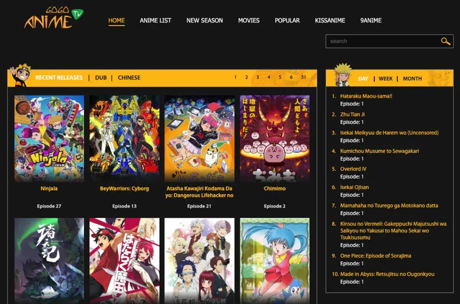Click the search magnifier icon
This screenshot has height=304, width=460.
[446, 41]
